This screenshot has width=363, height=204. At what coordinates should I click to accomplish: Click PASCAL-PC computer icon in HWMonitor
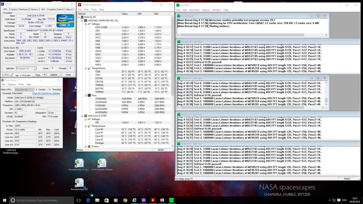point(82,17)
